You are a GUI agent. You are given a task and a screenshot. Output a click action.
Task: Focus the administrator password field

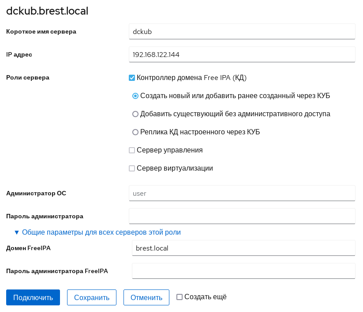click(x=242, y=216)
